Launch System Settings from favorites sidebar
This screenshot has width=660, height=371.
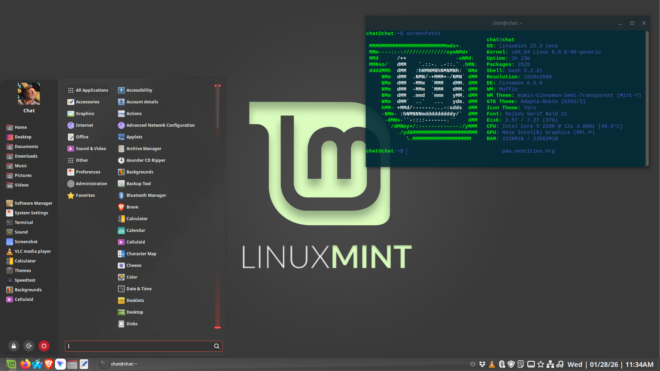(x=31, y=213)
